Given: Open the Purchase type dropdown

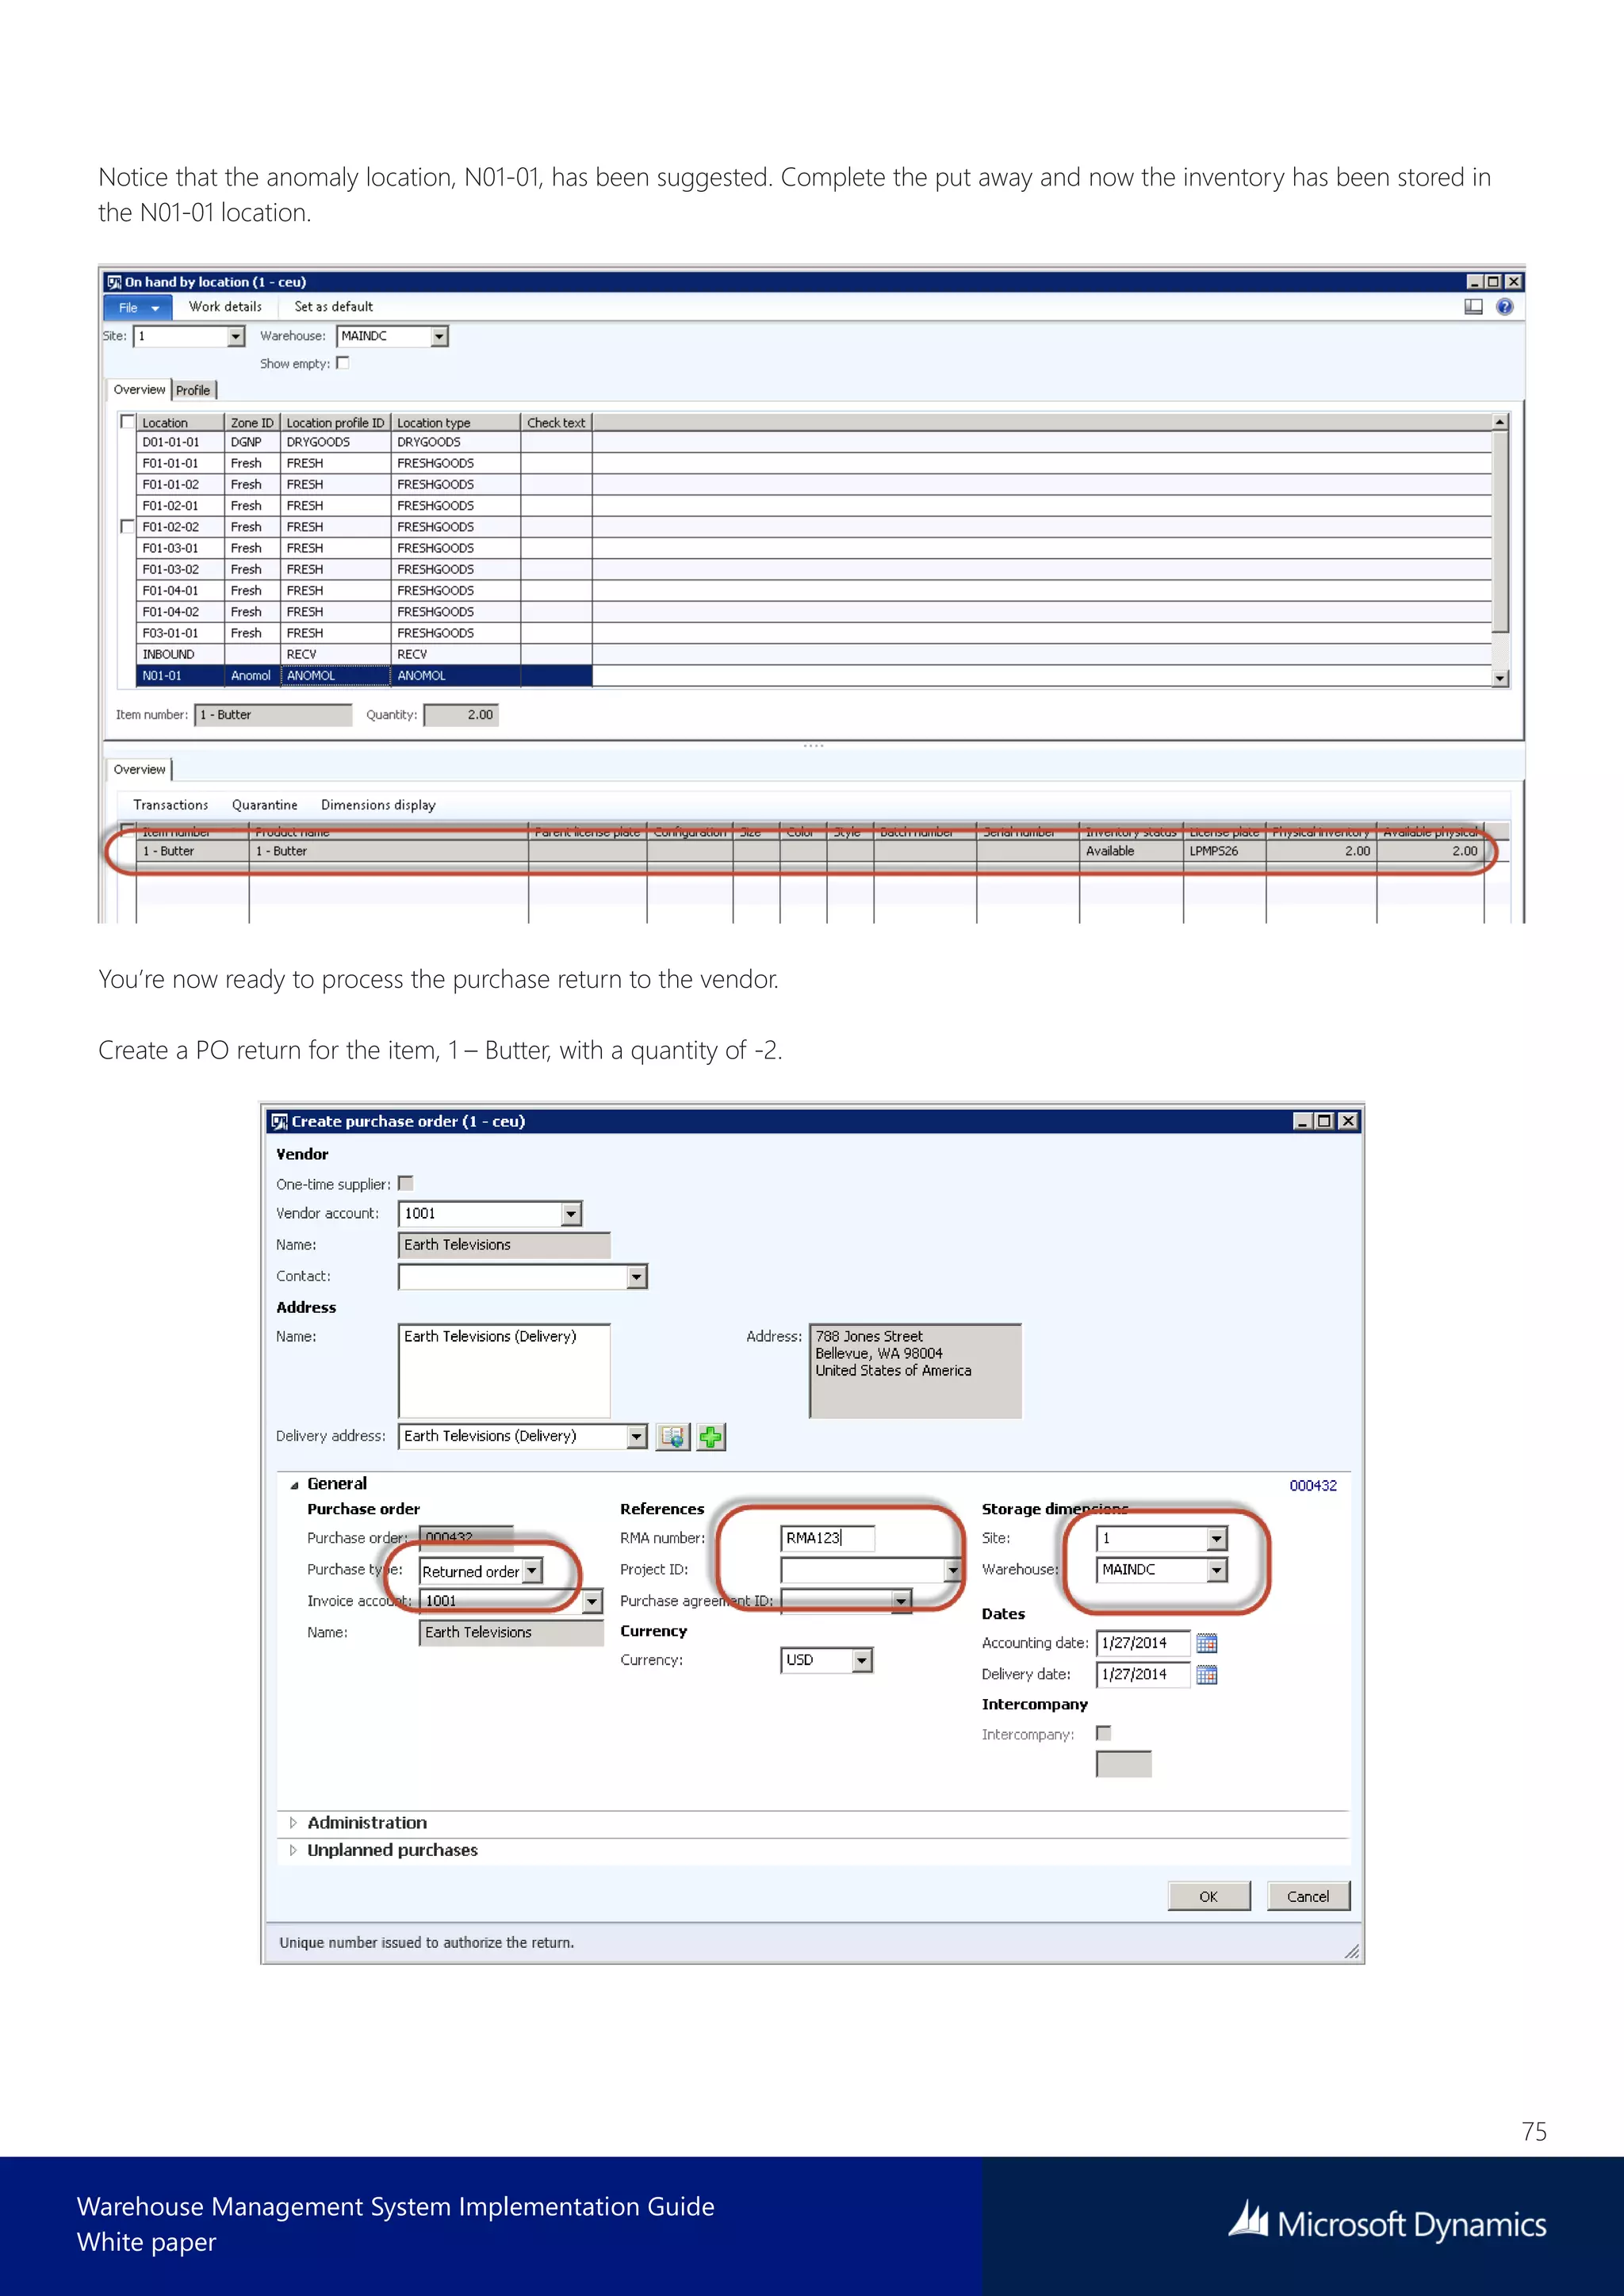Looking at the screenshot, I should [533, 1571].
